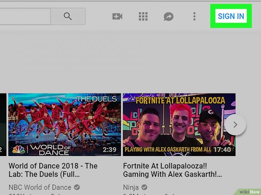Viewport: 261px width, 195px height.
Task: Click verified badge beside NBC World of Dance
Action: coord(77,187)
